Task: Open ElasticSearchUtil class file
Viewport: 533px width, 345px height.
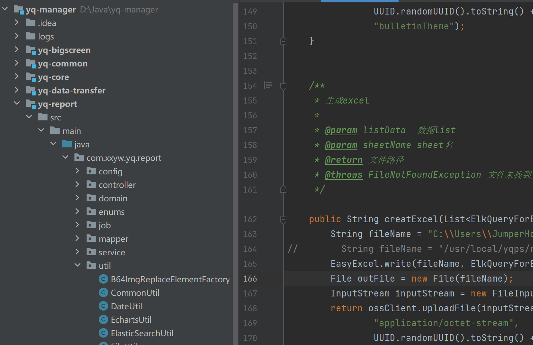Action: [142, 333]
